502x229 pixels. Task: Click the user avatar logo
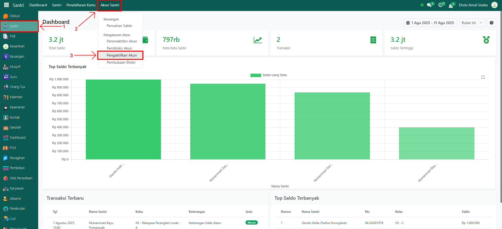494,5
